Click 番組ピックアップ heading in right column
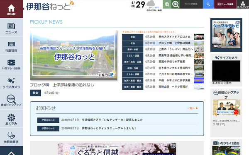 226,95
